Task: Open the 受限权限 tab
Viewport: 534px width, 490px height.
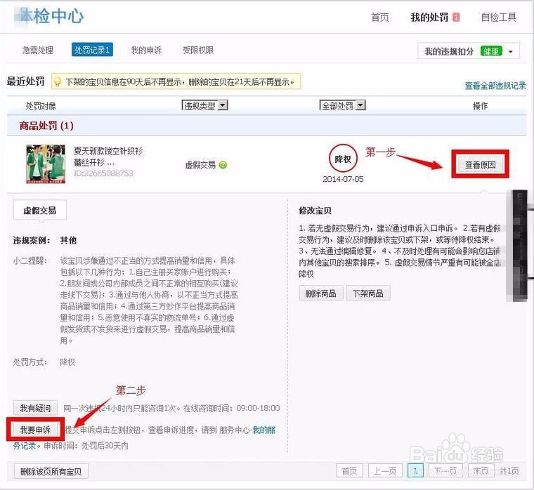Action: 198,51
